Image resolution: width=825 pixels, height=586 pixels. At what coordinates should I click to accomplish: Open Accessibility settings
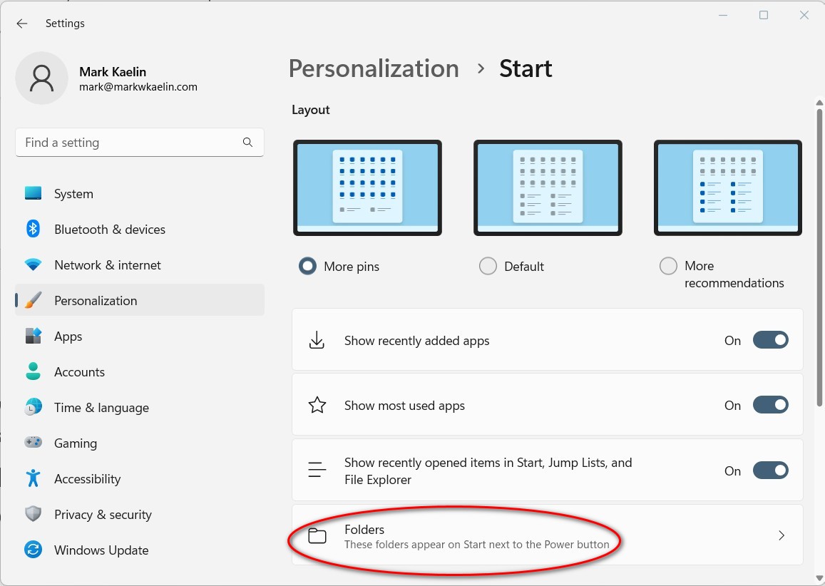[87, 478]
